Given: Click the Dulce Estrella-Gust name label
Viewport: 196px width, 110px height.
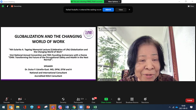Looking at the screenshot, I should (107, 80).
